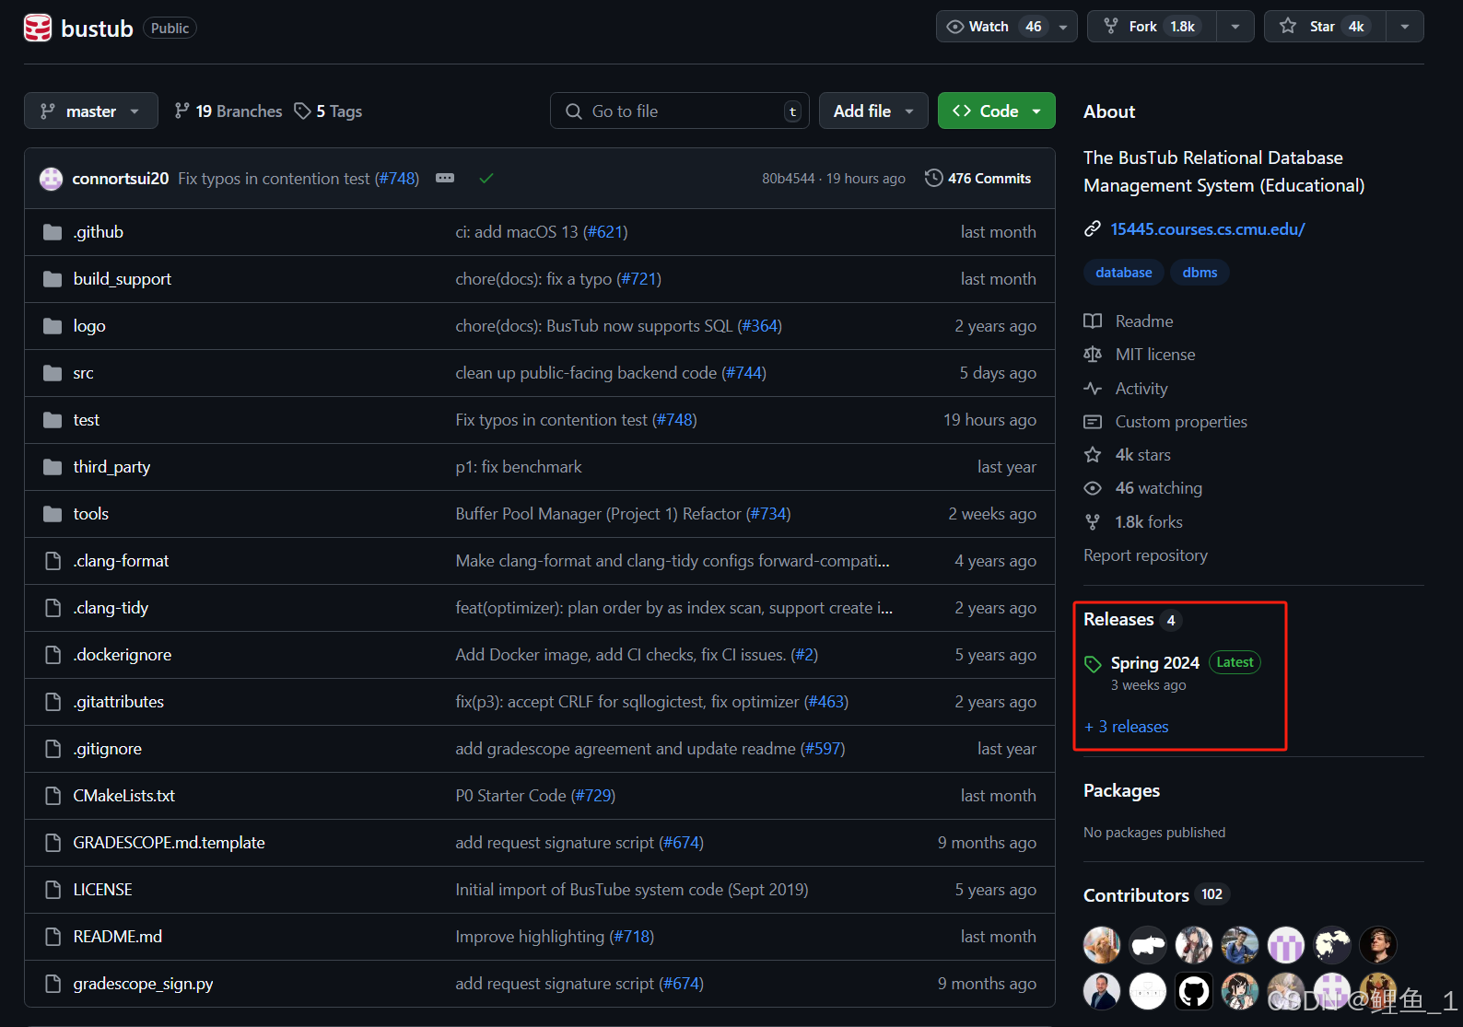Click the bustub repository logo icon
This screenshot has height=1027, width=1463.
point(38,28)
